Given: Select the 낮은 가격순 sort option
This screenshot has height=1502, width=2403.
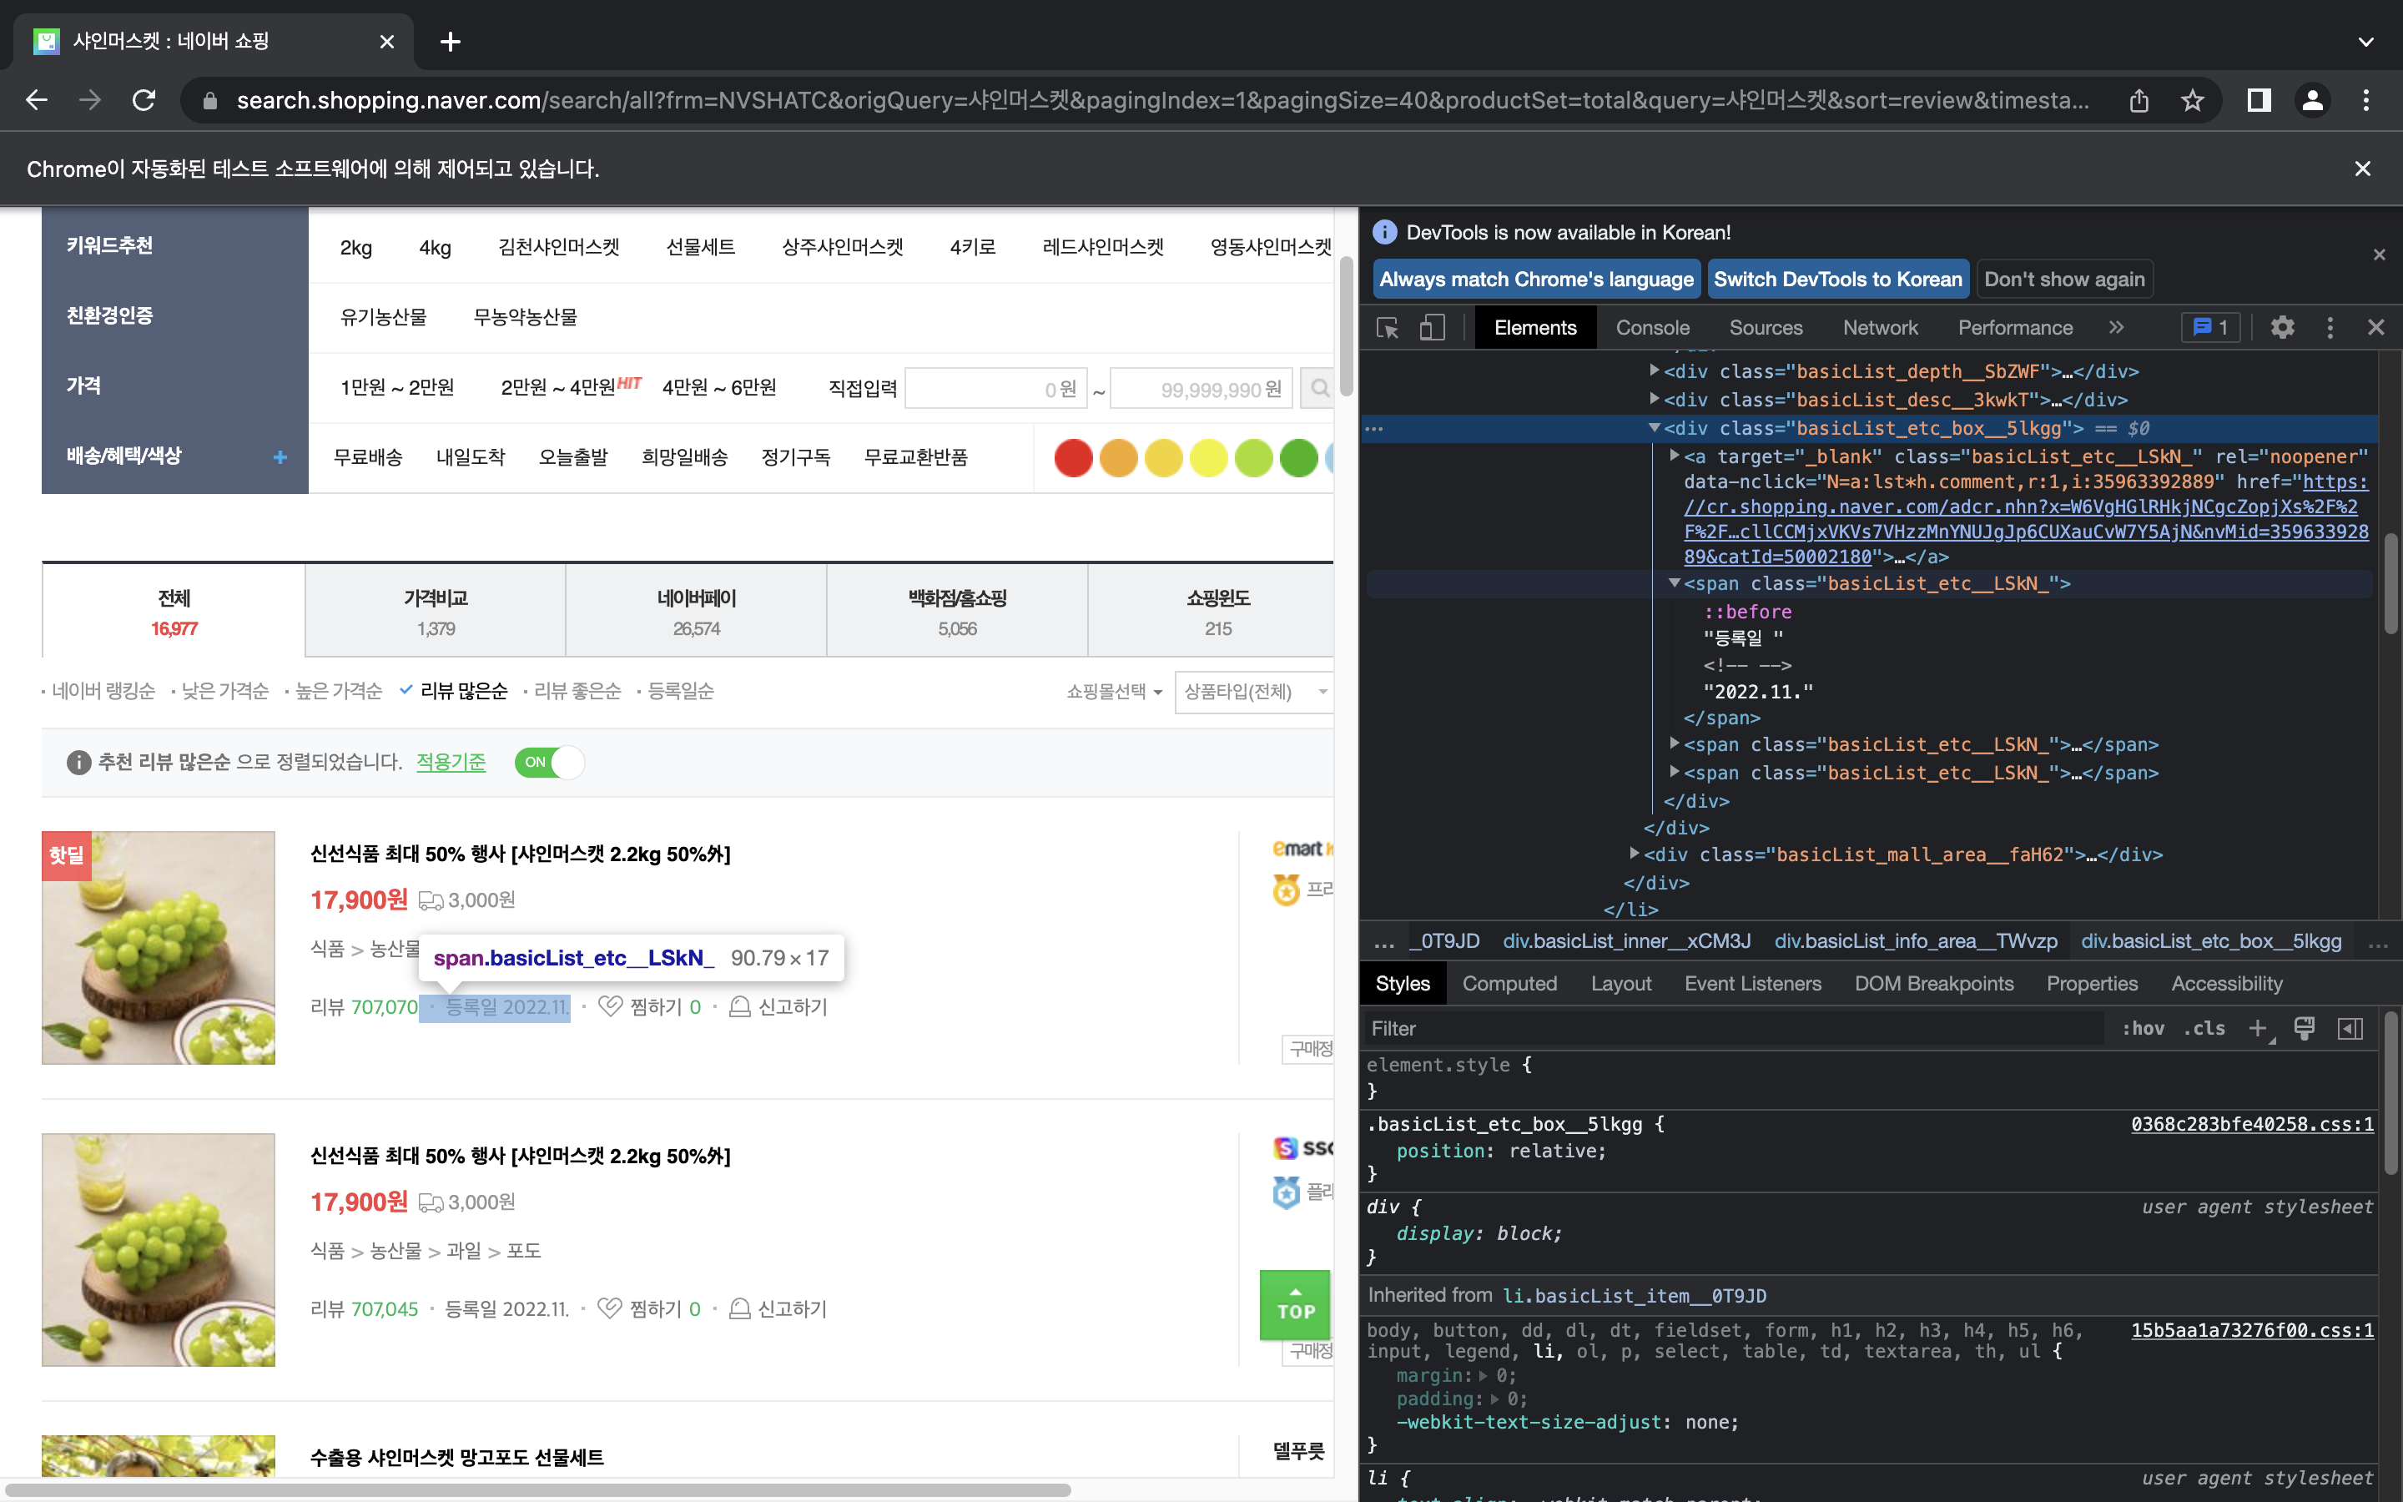Looking at the screenshot, I should [225, 690].
